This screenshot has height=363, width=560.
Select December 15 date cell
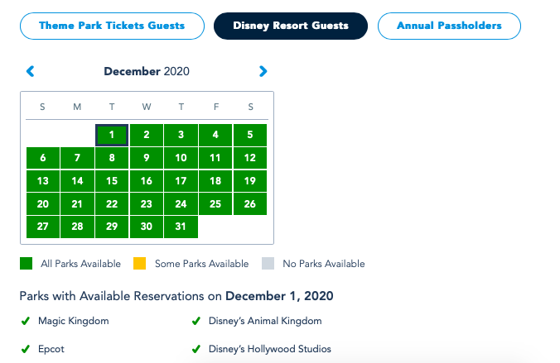tap(112, 181)
